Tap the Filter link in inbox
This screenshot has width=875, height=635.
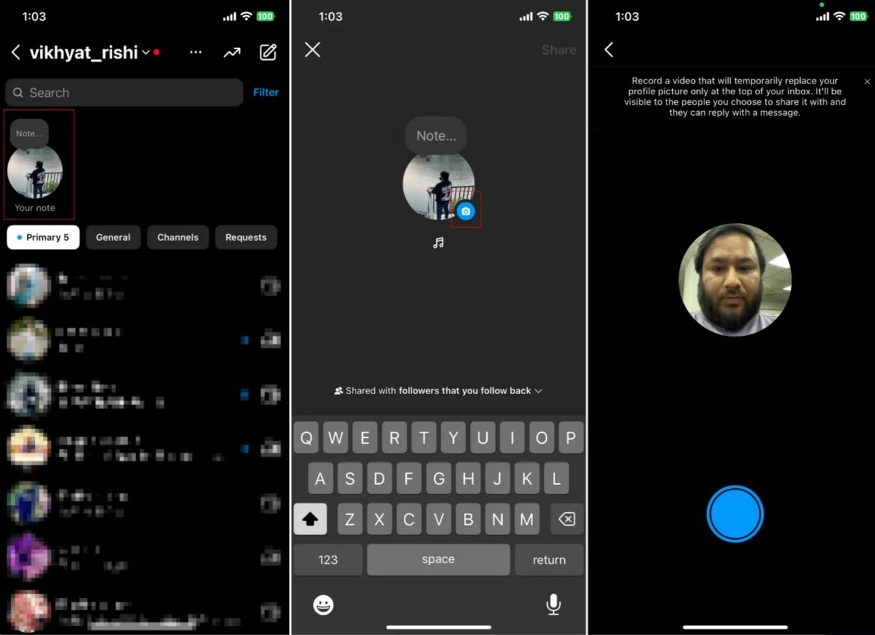pyautogui.click(x=266, y=92)
